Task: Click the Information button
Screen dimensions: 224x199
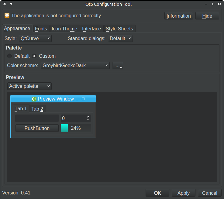Action: click(x=179, y=16)
